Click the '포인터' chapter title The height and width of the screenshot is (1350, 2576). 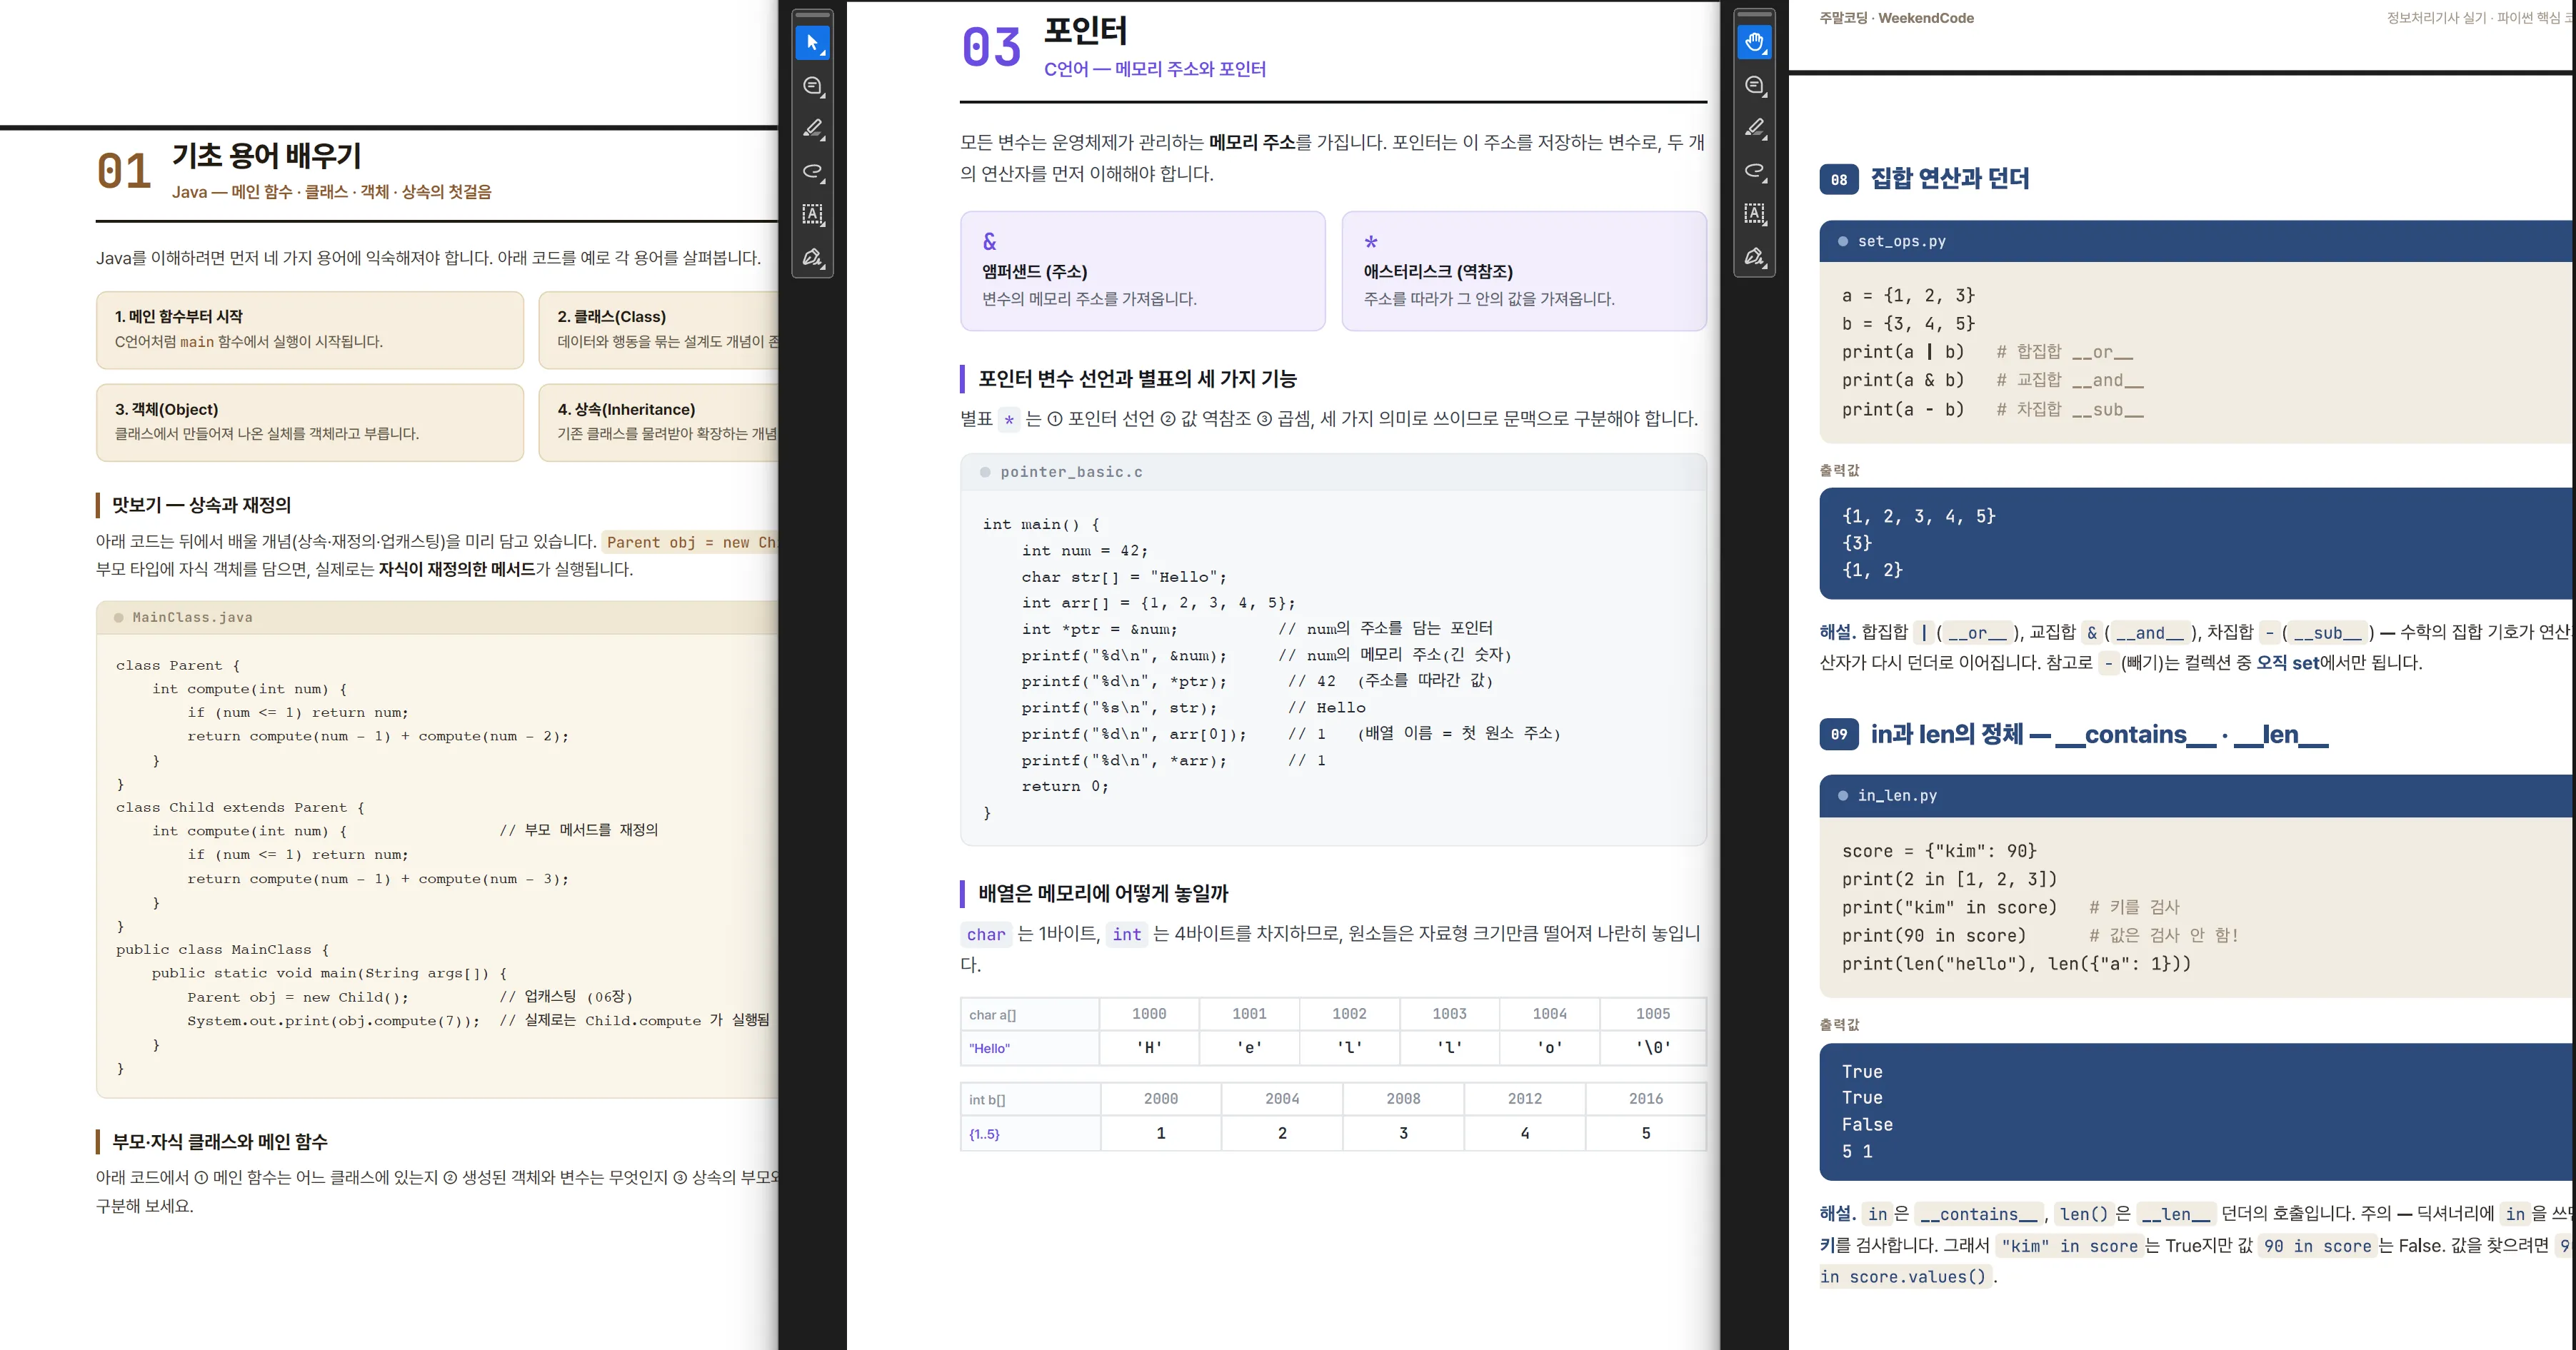click(x=1086, y=31)
